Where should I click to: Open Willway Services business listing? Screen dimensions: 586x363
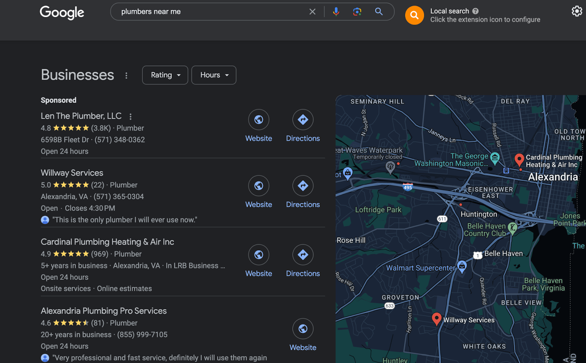[72, 173]
